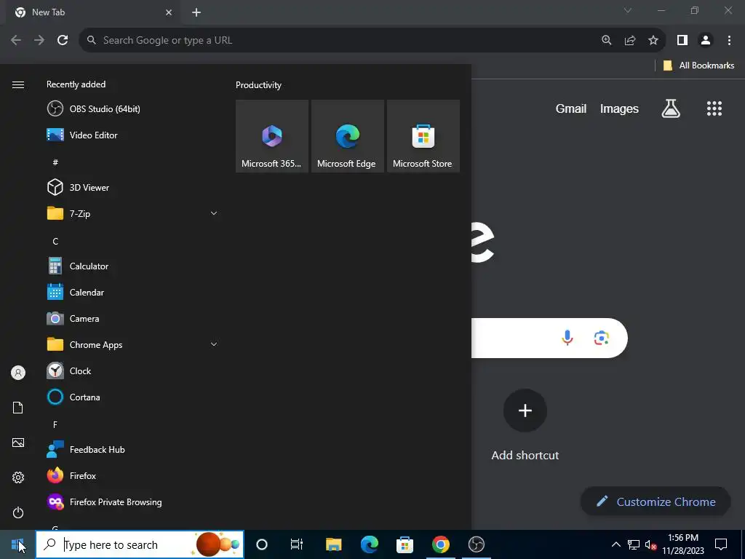Show hidden system tray icons
The width and height of the screenshot is (745, 559).
615,544
